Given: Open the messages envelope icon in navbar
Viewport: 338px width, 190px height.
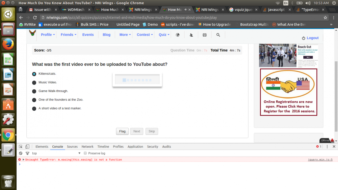Looking at the screenshot, I should pos(204,35).
